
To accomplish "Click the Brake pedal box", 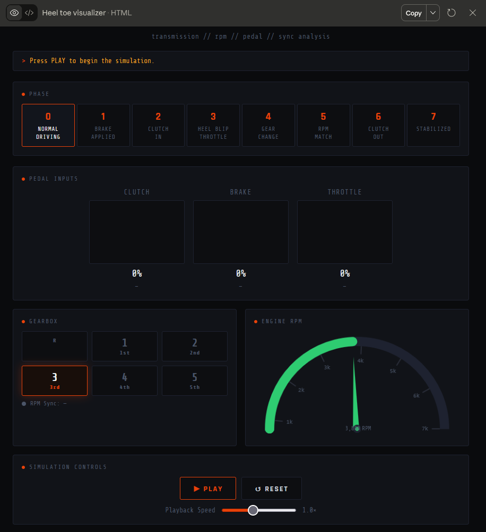I will pos(241,232).
